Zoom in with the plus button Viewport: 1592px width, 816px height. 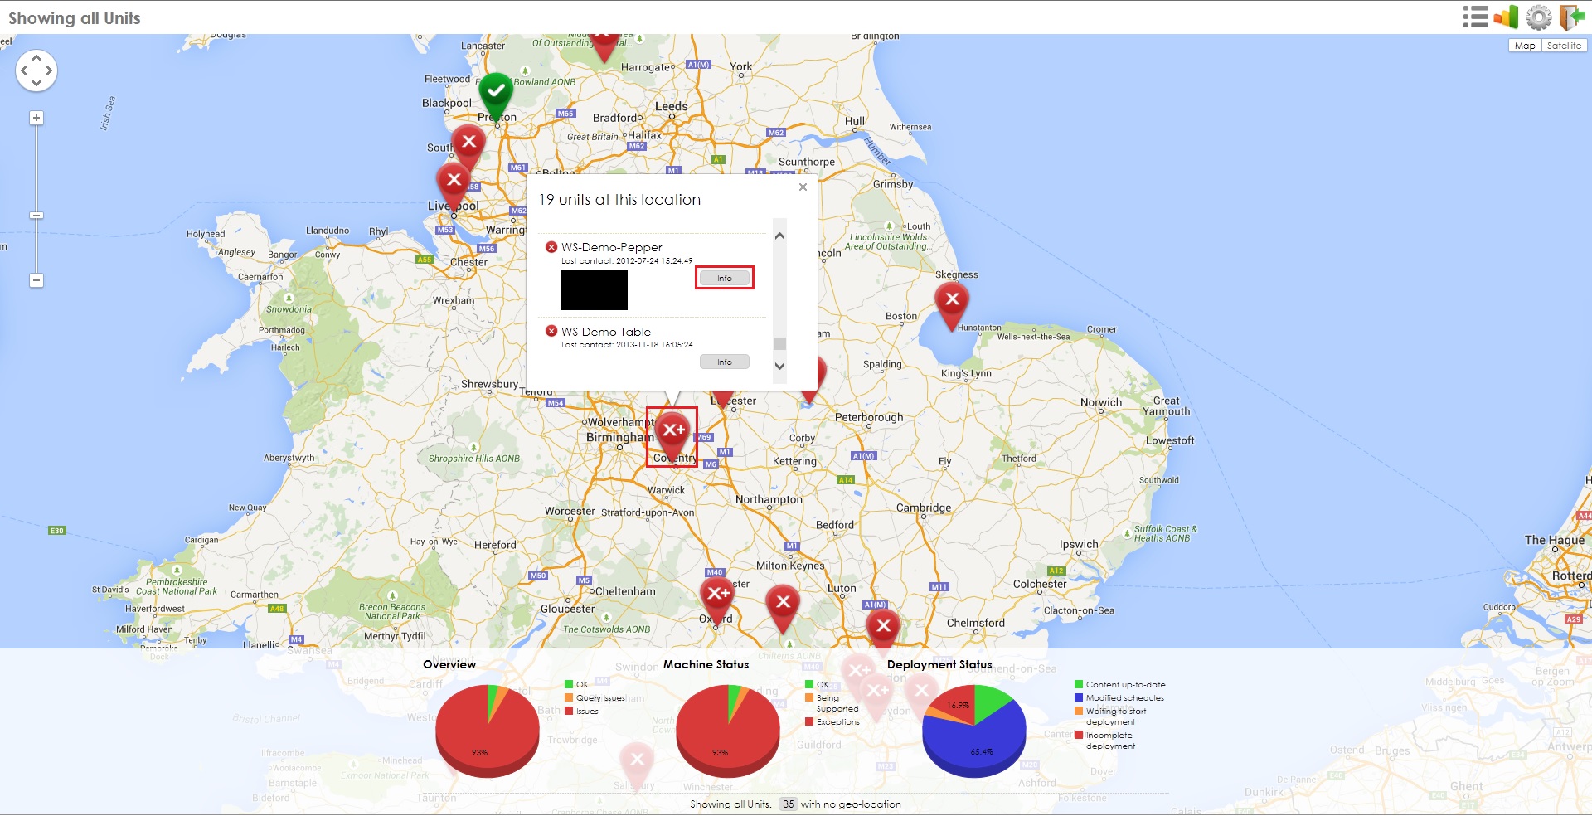click(x=36, y=118)
